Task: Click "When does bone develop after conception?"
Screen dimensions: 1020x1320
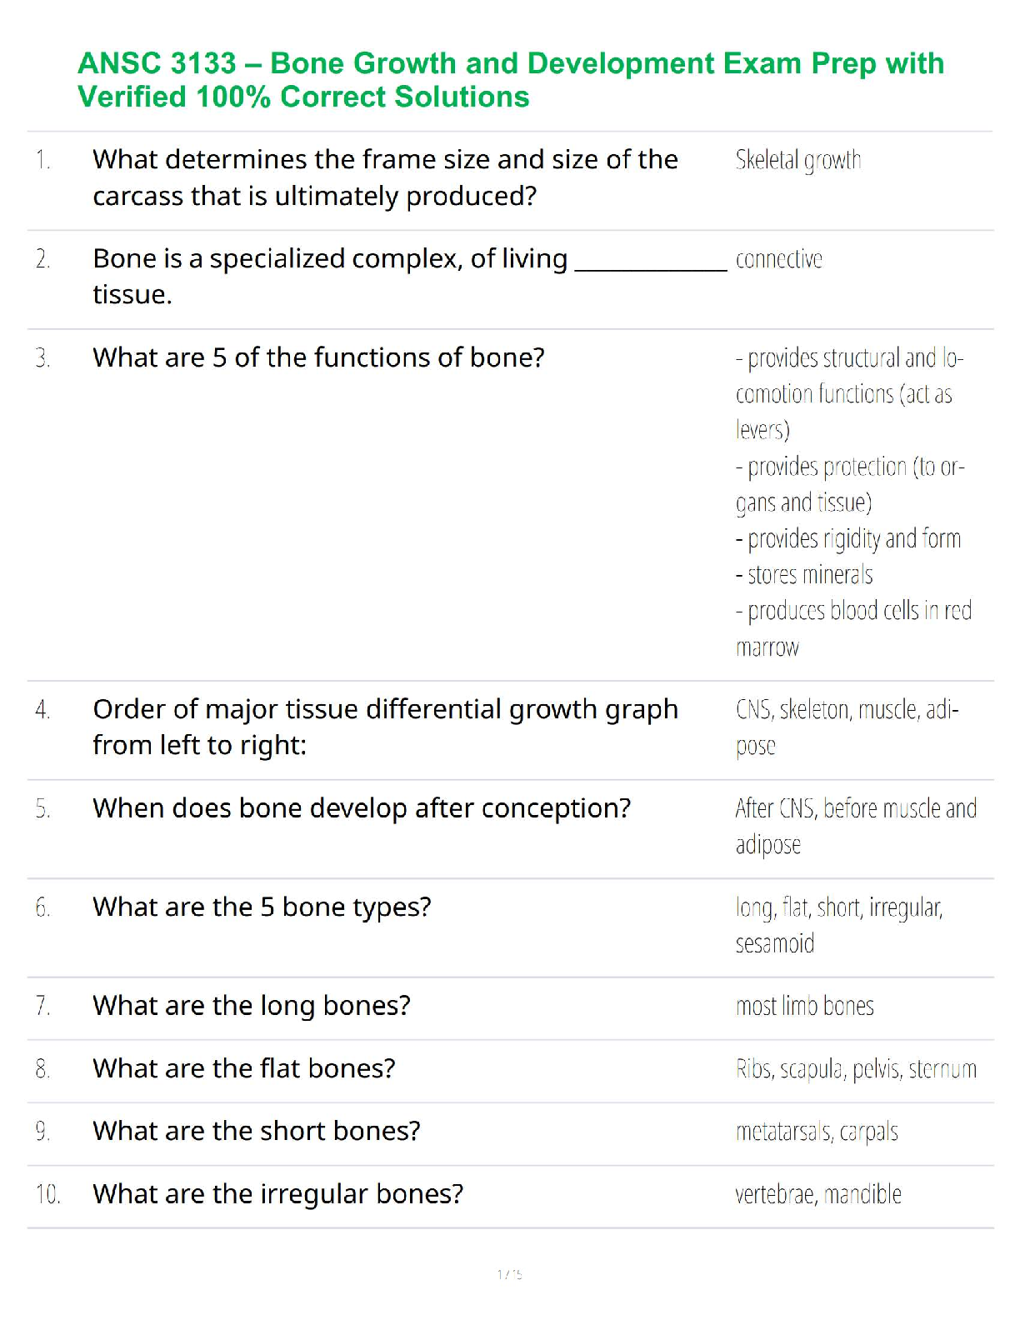Action: pyautogui.click(x=362, y=808)
